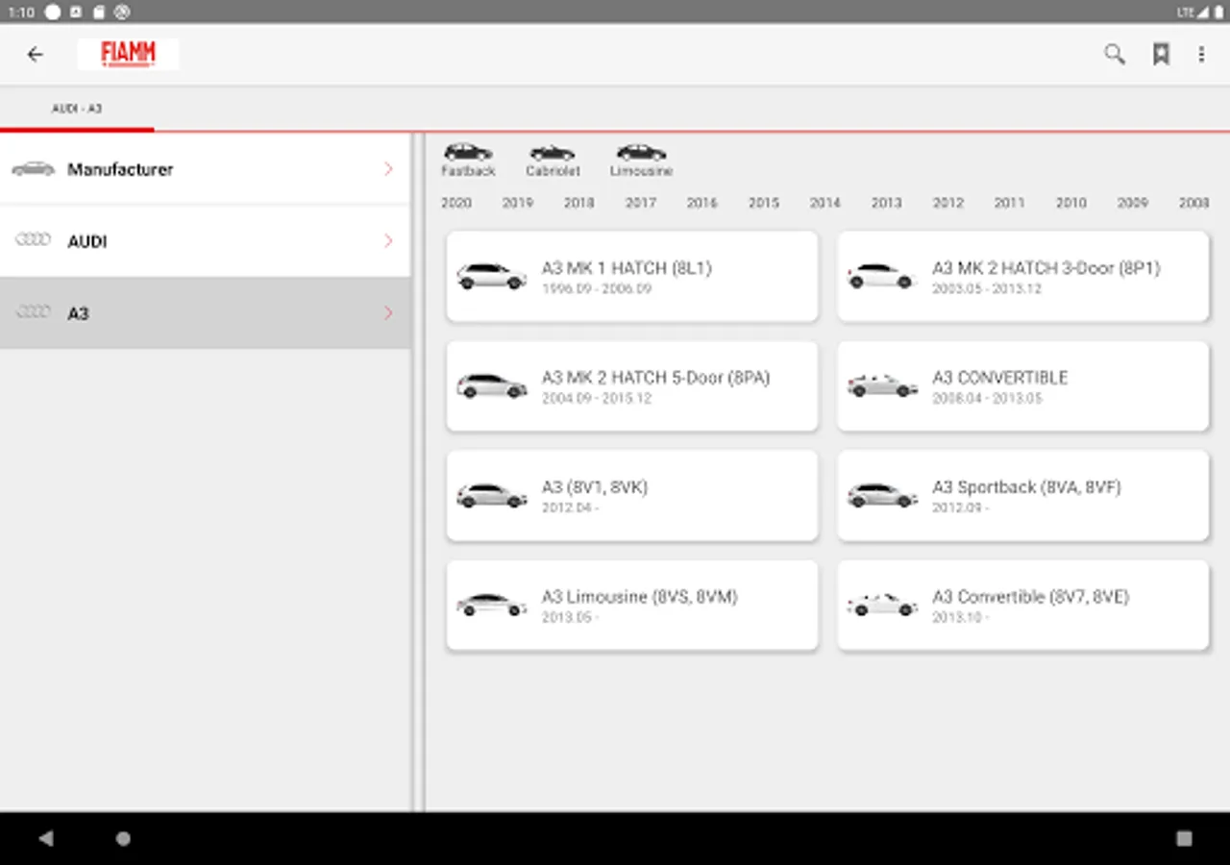Choose year 2010 filter
Screen dimensions: 1230x865
(x=1071, y=203)
